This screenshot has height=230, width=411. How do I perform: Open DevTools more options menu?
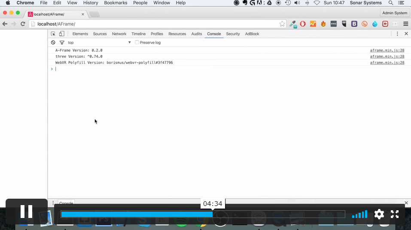397,34
